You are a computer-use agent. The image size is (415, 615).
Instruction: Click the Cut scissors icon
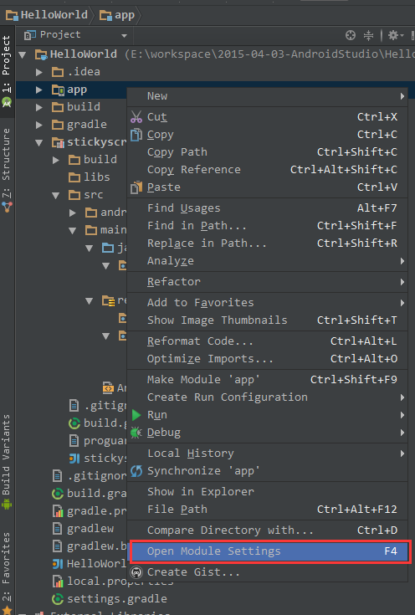click(136, 117)
